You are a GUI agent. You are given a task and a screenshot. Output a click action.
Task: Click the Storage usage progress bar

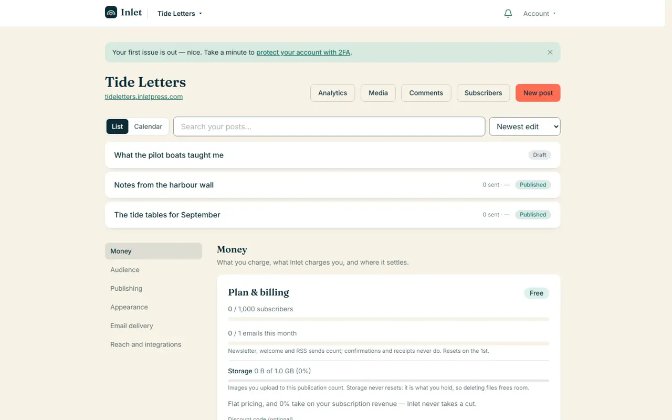pyautogui.click(x=388, y=381)
